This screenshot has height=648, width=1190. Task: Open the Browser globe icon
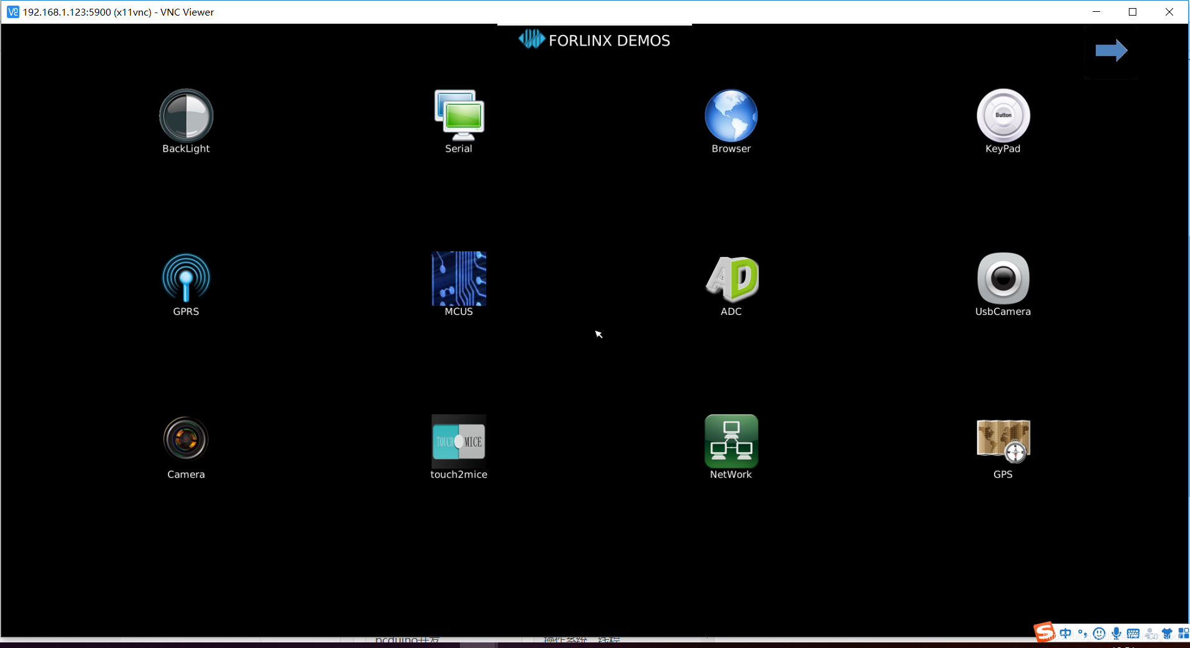point(731,115)
